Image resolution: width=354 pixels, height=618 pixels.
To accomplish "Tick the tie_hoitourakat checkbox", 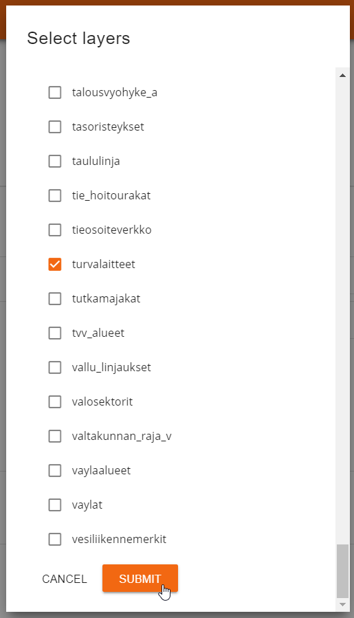I will [x=55, y=195].
